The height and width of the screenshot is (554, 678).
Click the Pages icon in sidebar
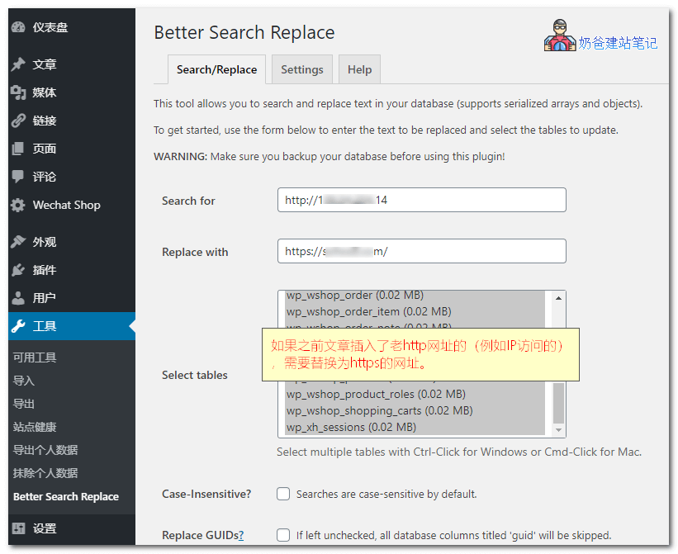pos(18,149)
